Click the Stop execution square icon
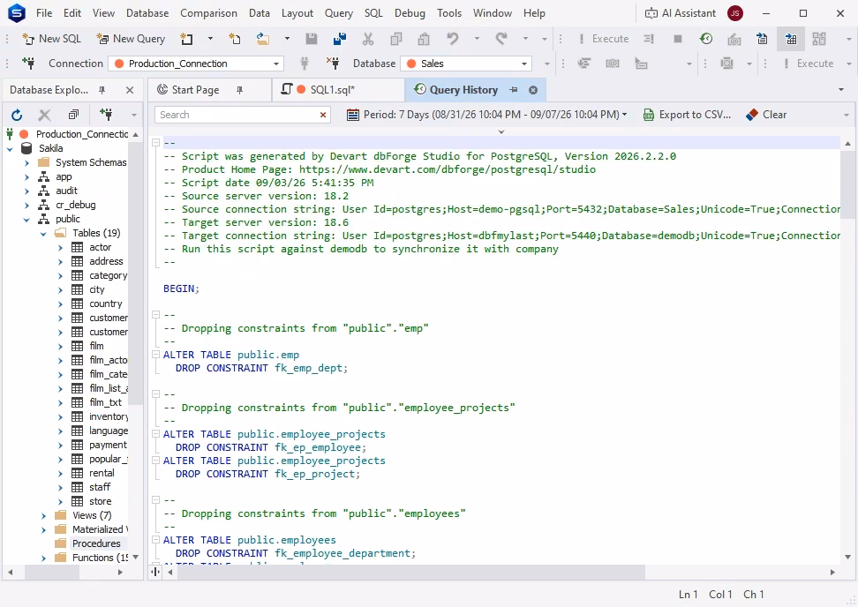 [x=677, y=39]
